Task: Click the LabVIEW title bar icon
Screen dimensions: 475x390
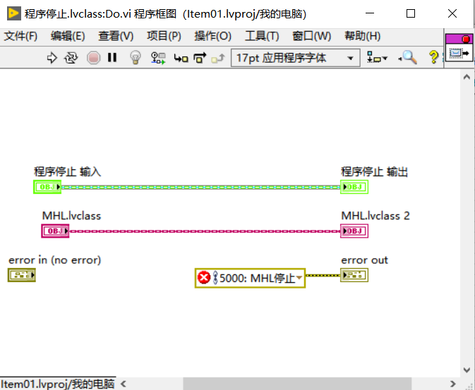Action: pos(13,13)
